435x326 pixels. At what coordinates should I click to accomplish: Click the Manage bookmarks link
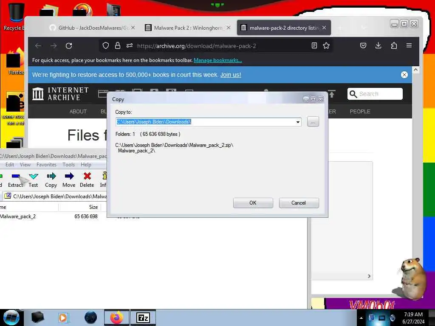pos(218,60)
